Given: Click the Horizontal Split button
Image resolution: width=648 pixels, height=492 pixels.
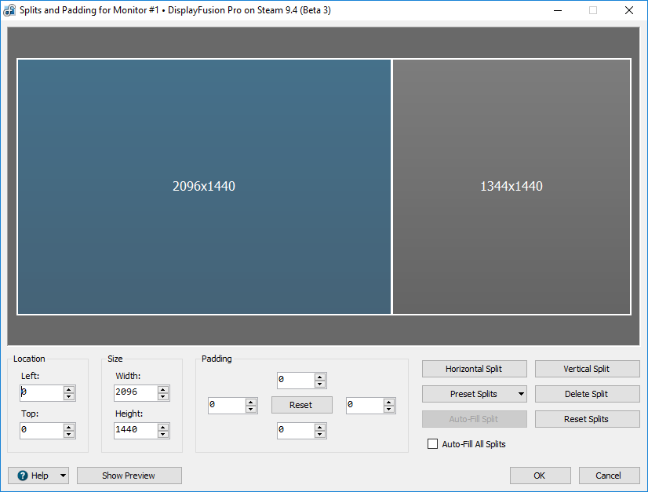Looking at the screenshot, I should 474,369.
